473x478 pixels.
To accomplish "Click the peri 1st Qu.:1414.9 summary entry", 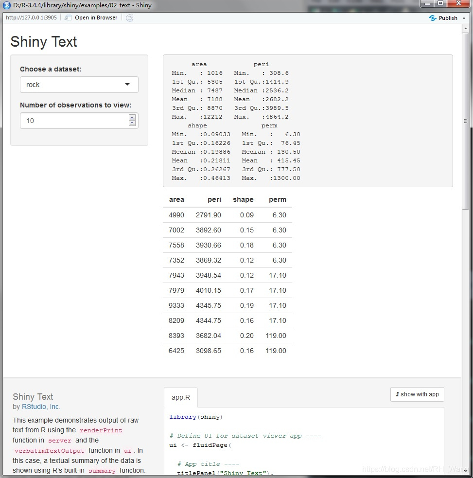I will point(261,82).
